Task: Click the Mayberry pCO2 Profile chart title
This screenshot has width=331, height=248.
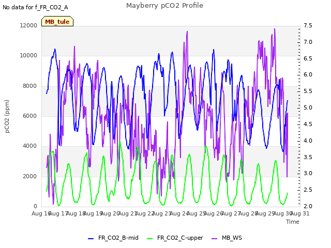Action: [x=164, y=6]
